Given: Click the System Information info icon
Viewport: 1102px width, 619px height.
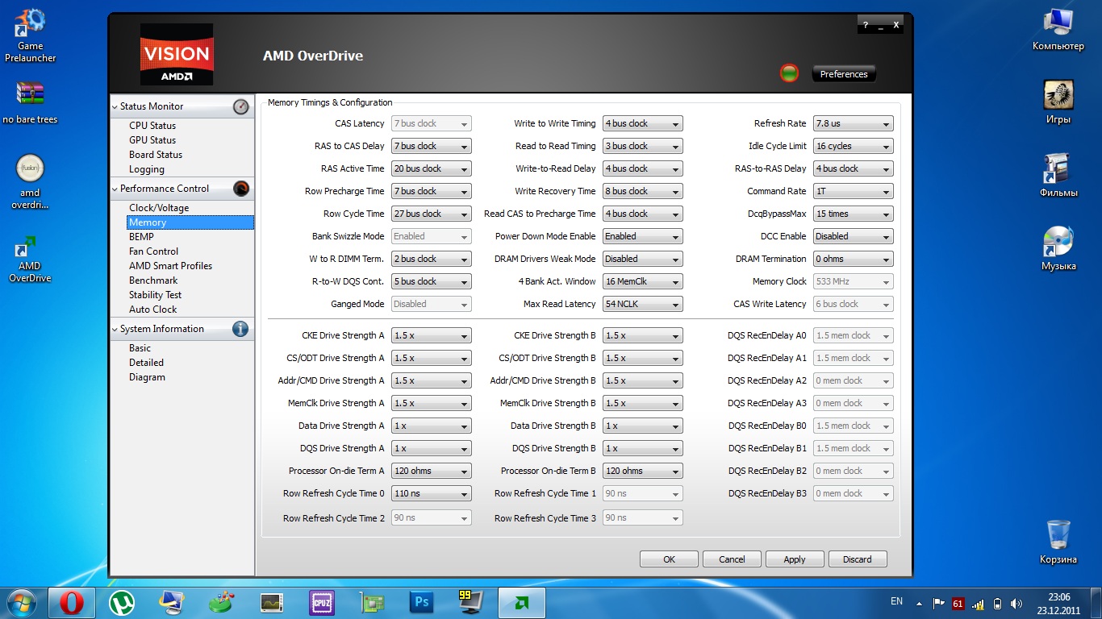Looking at the screenshot, I should [x=240, y=329].
